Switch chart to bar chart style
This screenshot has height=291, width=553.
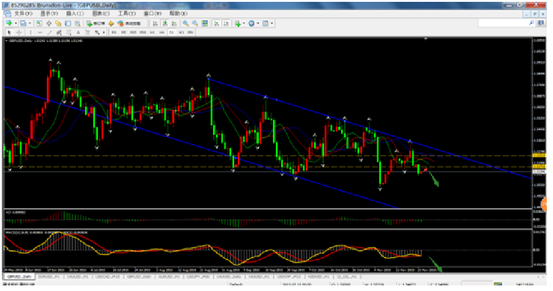pos(155,23)
